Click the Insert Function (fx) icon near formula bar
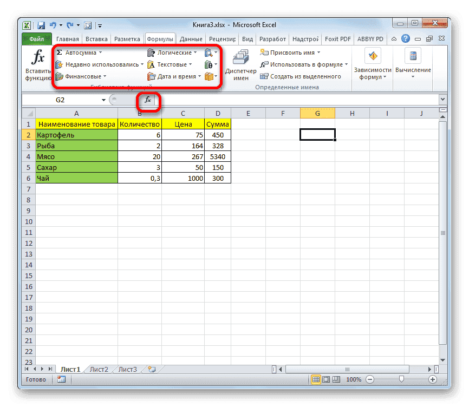This screenshot has height=407, width=469. [x=147, y=100]
